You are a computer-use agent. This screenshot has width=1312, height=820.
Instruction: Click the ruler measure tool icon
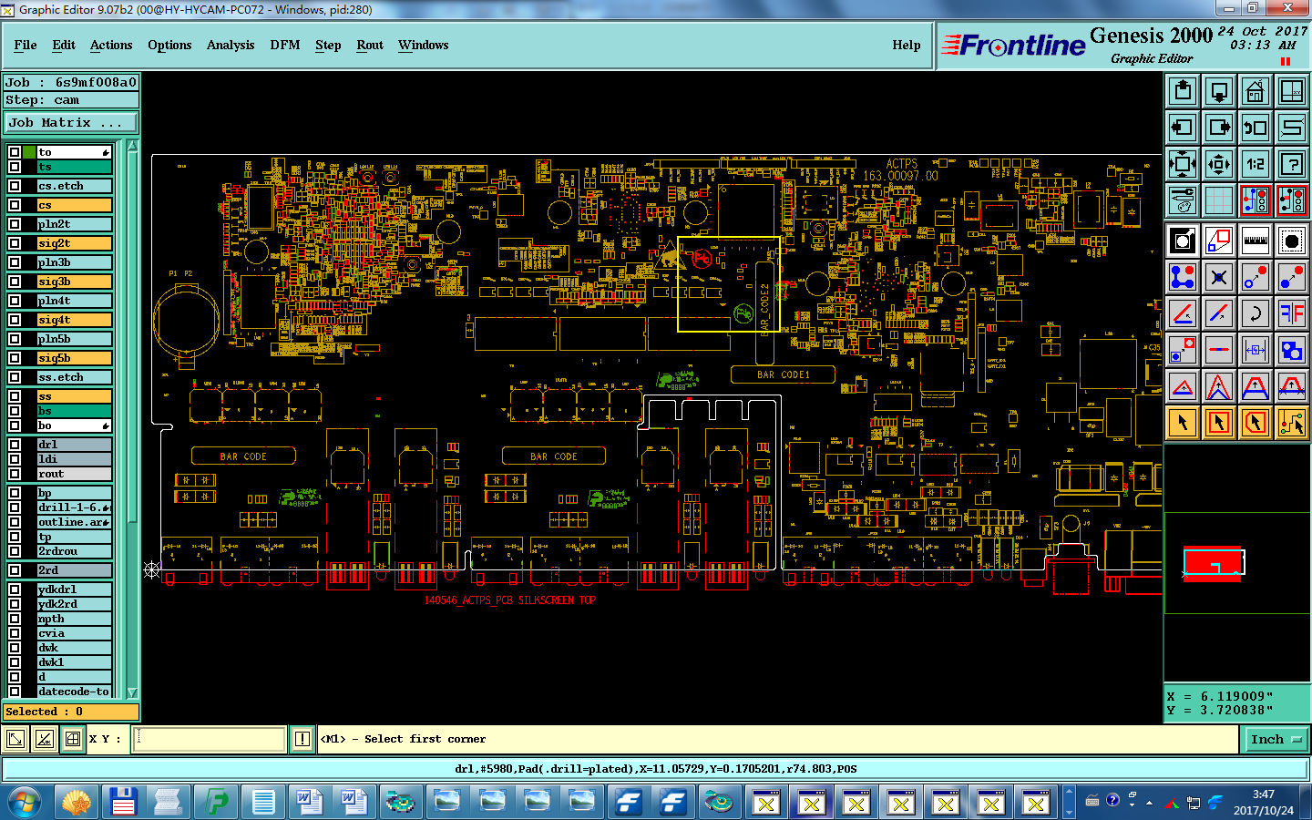tap(1256, 241)
